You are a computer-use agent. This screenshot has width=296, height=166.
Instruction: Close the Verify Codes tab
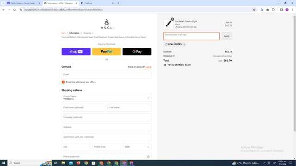coord(39,3)
